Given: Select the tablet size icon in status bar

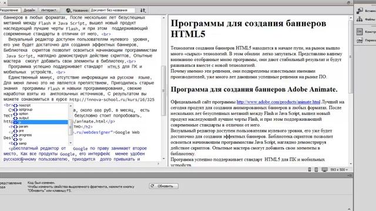Looking at the screenshot, I should [x=316, y=169].
